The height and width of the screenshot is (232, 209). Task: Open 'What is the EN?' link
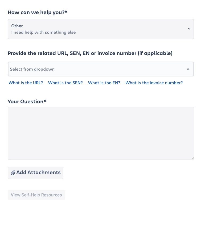[104, 83]
